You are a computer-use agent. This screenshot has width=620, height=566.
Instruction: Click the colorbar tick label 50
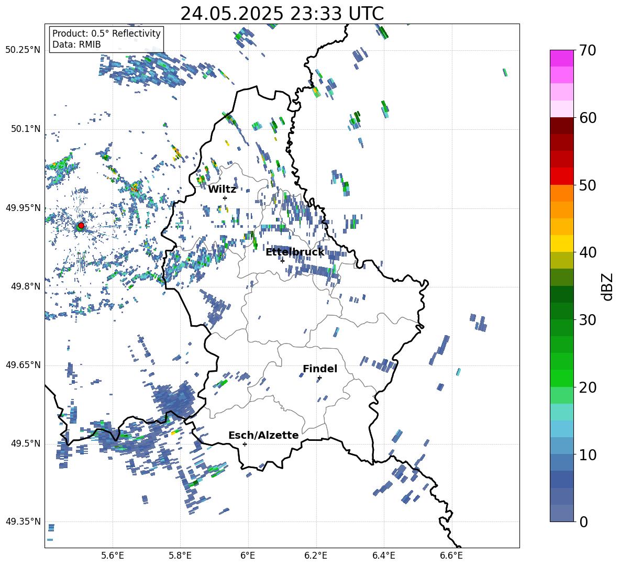[588, 185]
